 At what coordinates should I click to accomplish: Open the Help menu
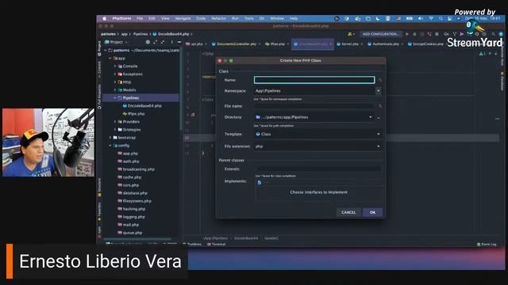[x=294, y=18]
